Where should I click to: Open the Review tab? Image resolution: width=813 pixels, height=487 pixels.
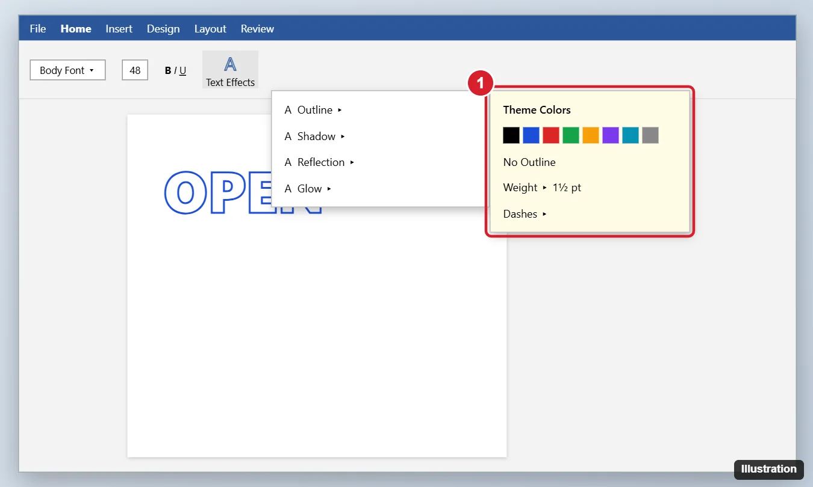257,28
